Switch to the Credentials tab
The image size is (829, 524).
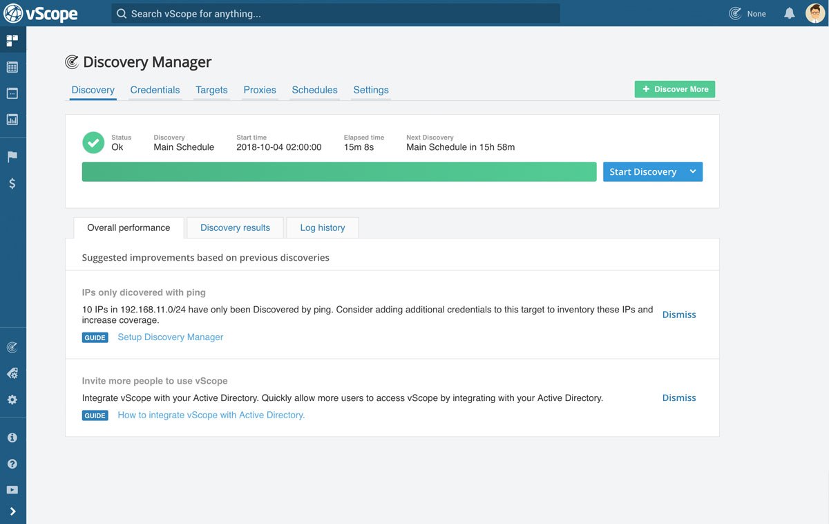pos(155,90)
